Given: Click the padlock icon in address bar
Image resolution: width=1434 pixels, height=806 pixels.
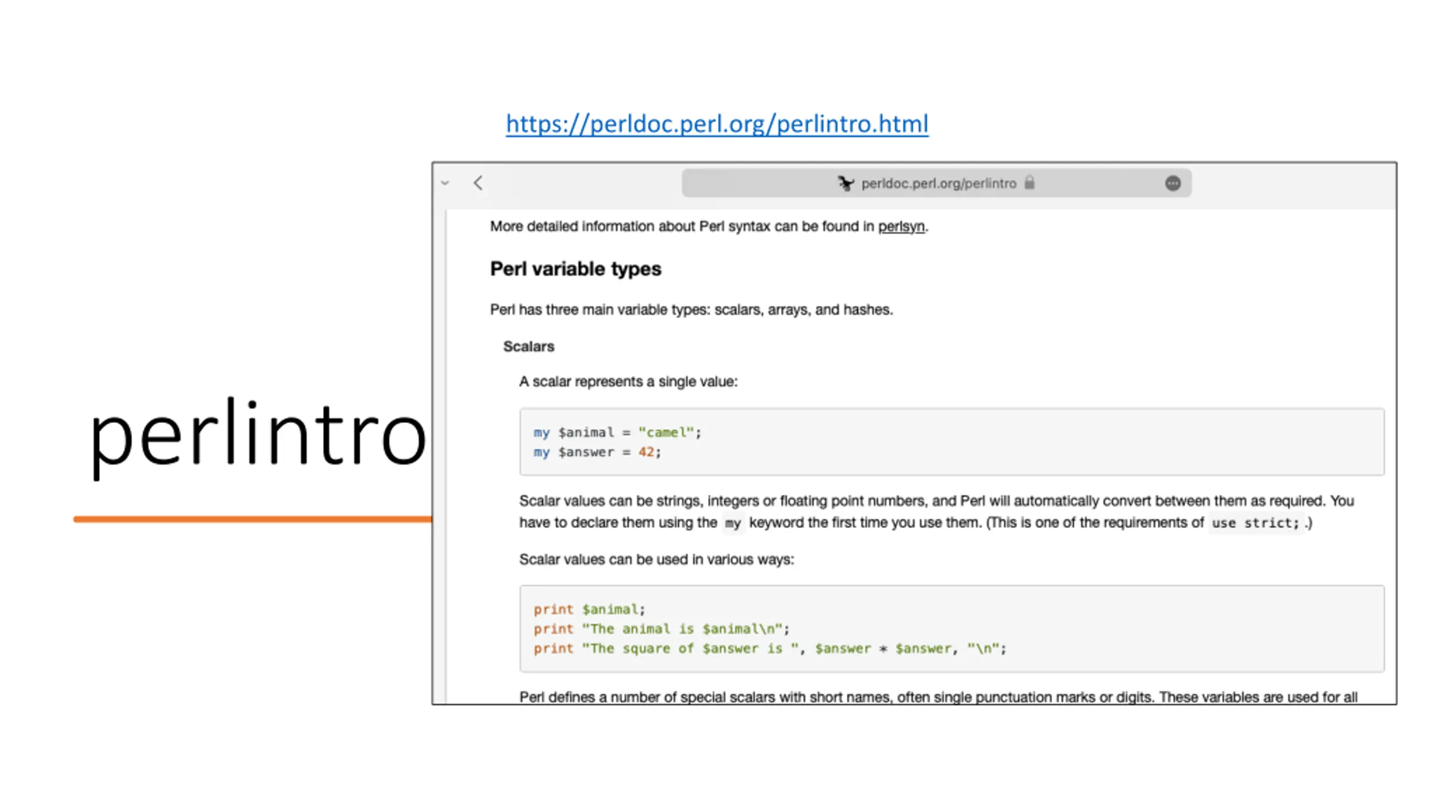Looking at the screenshot, I should pos(1030,183).
